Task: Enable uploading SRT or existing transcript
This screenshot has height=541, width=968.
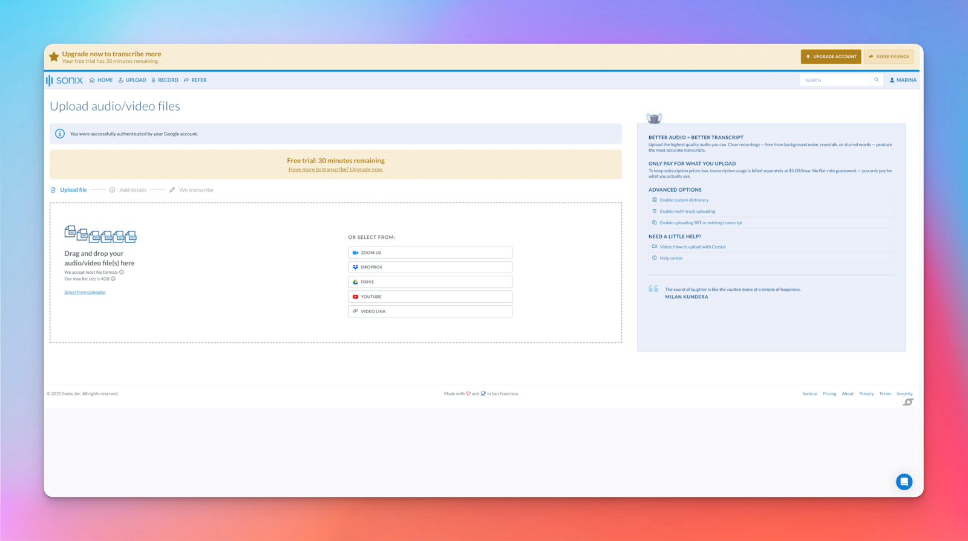Action: [x=701, y=223]
